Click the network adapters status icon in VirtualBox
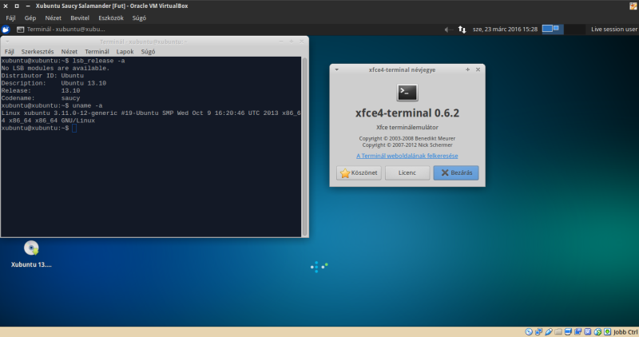Viewport: 639px width, 337px height. (538, 331)
